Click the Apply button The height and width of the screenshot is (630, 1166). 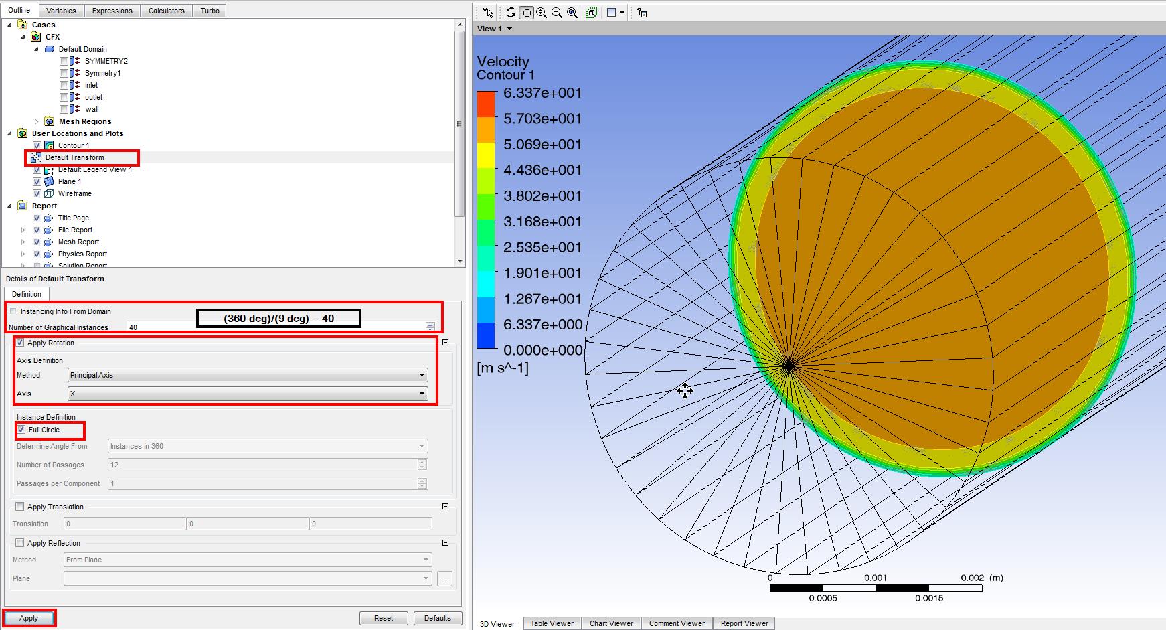[29, 618]
